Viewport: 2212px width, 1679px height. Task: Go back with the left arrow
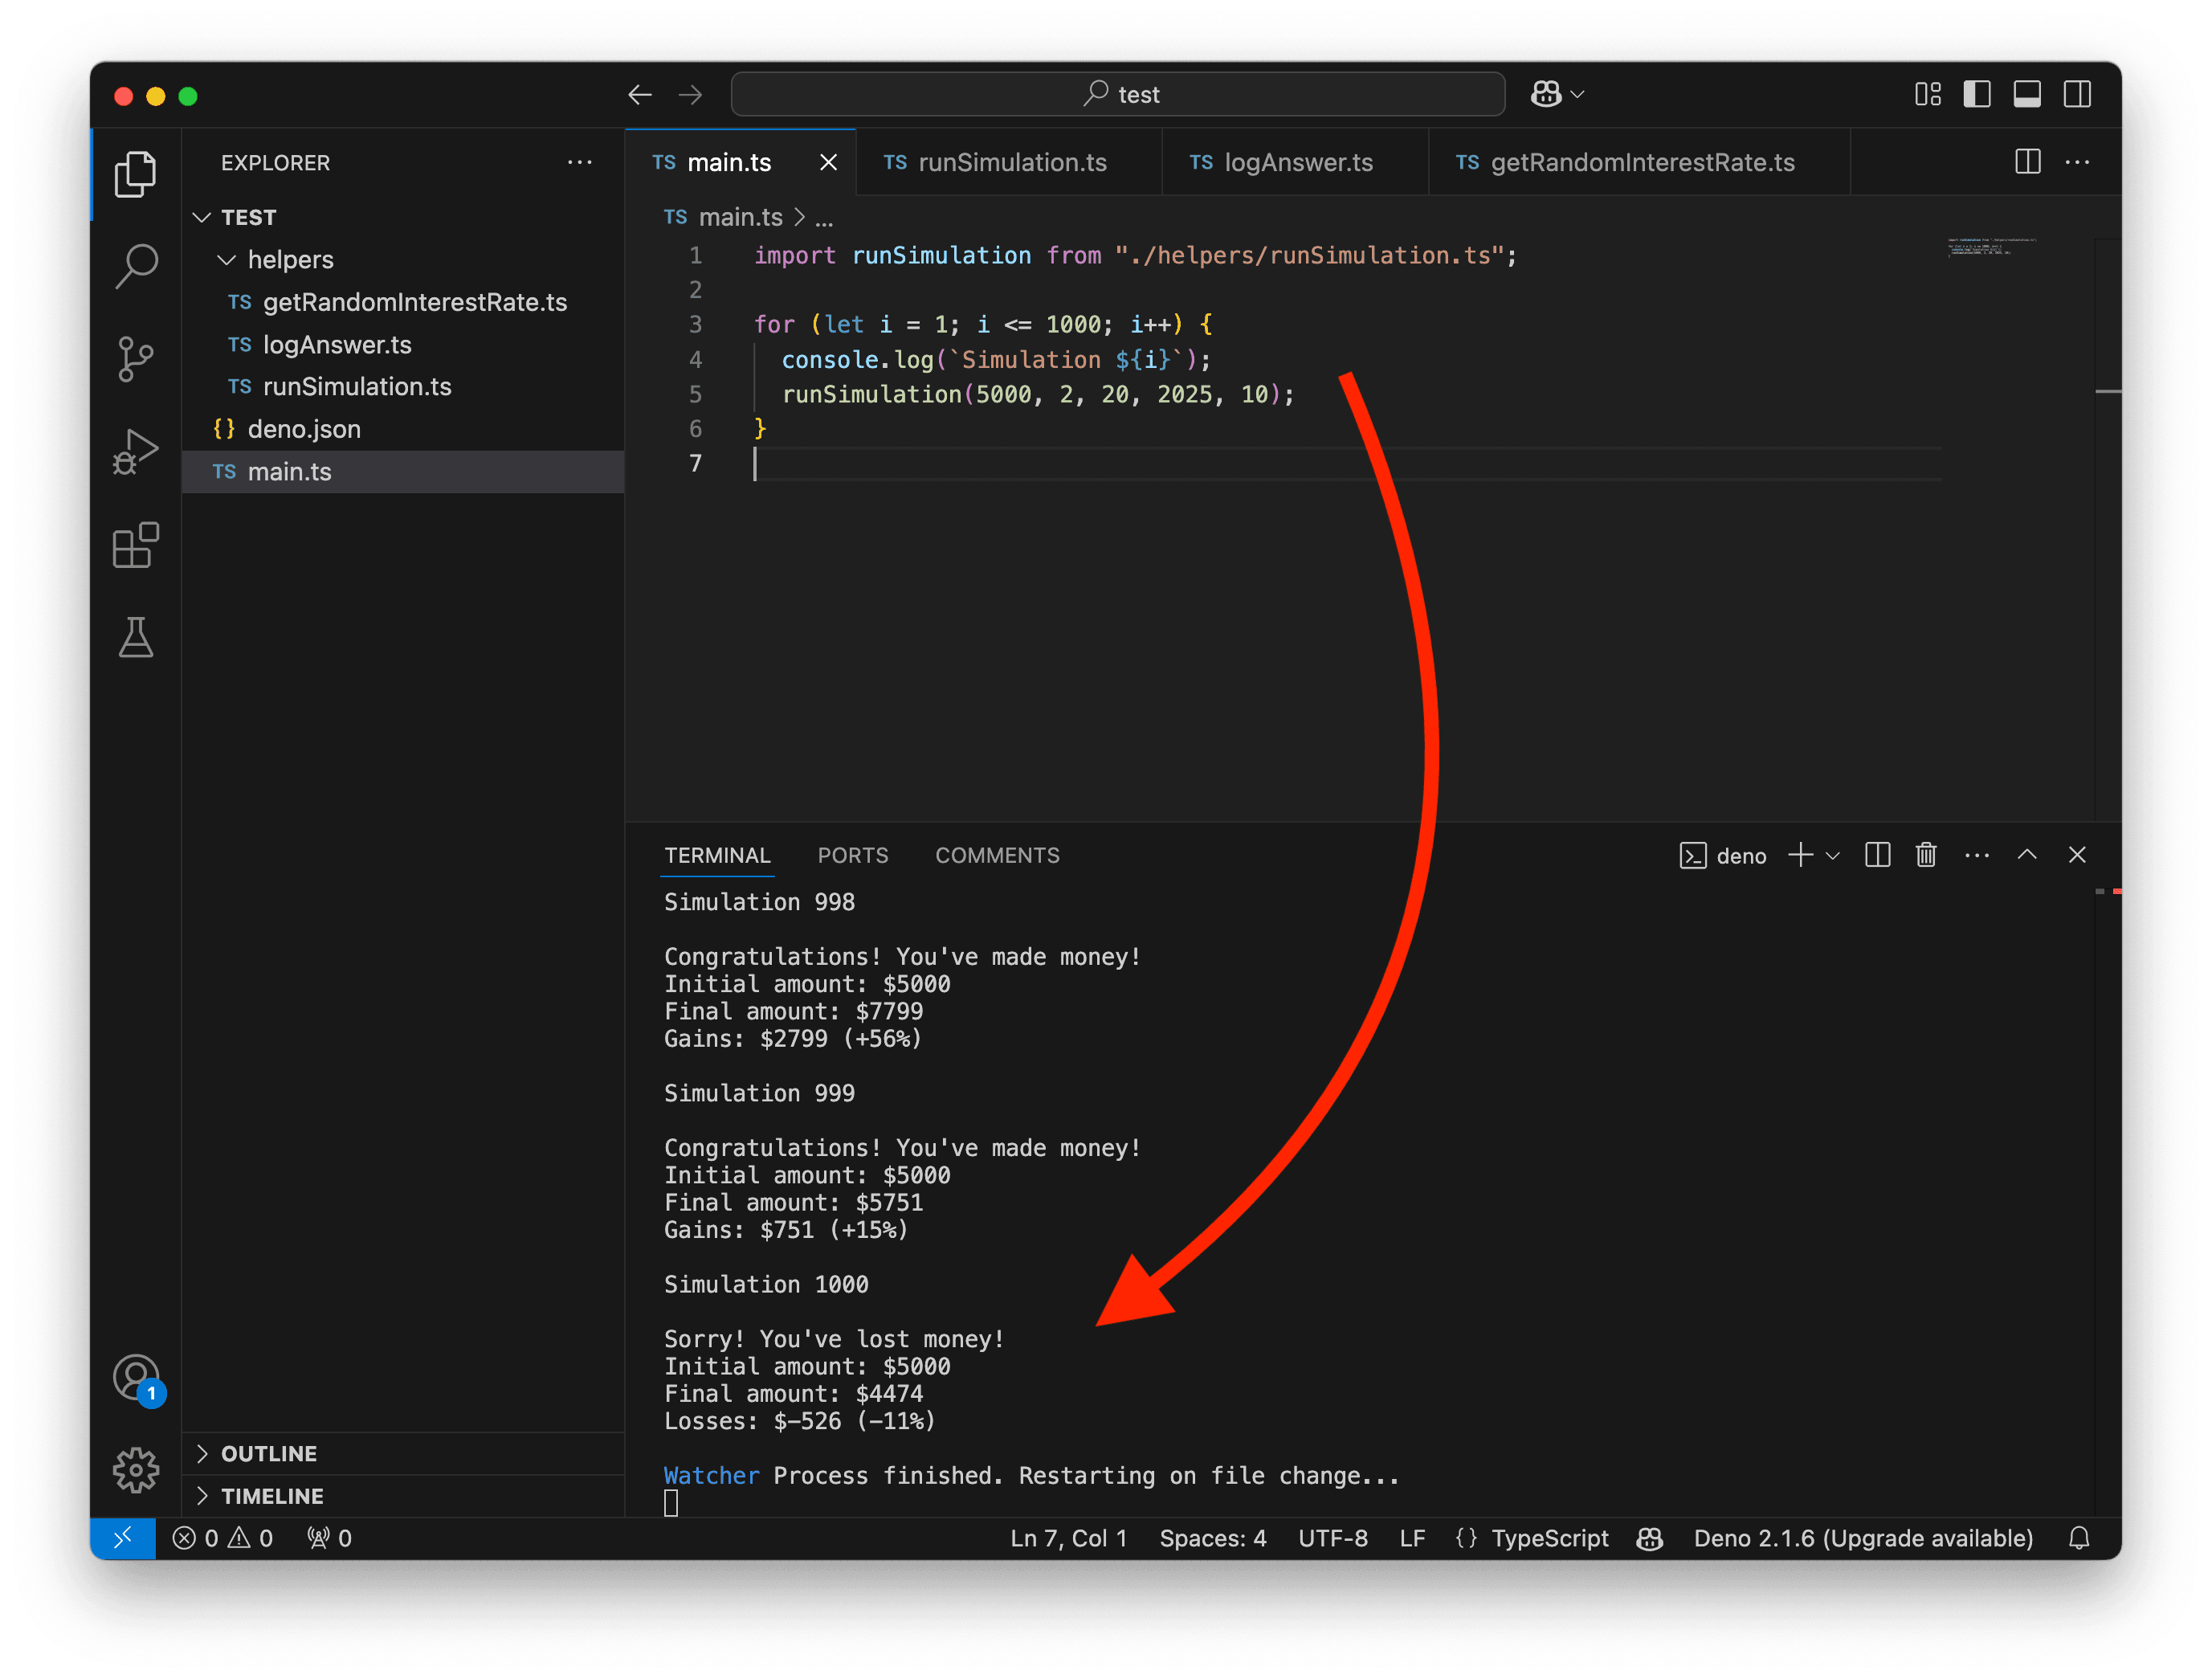(640, 95)
